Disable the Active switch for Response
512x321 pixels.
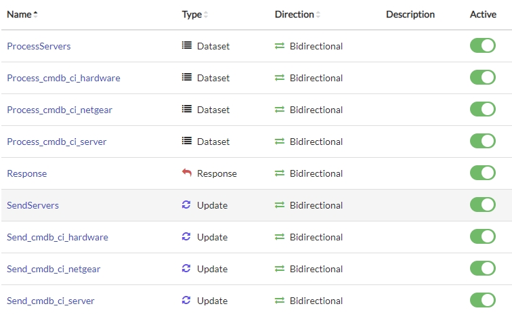483,173
